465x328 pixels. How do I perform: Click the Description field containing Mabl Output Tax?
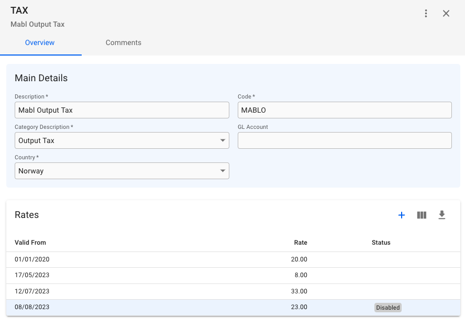[121, 110]
